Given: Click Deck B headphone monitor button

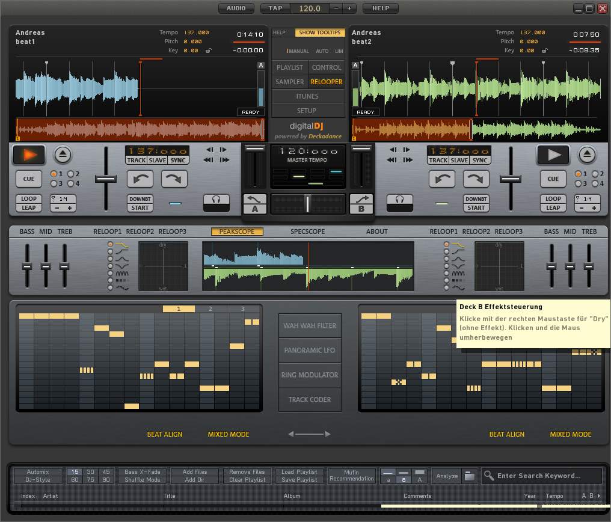Looking at the screenshot, I should (x=400, y=203).
